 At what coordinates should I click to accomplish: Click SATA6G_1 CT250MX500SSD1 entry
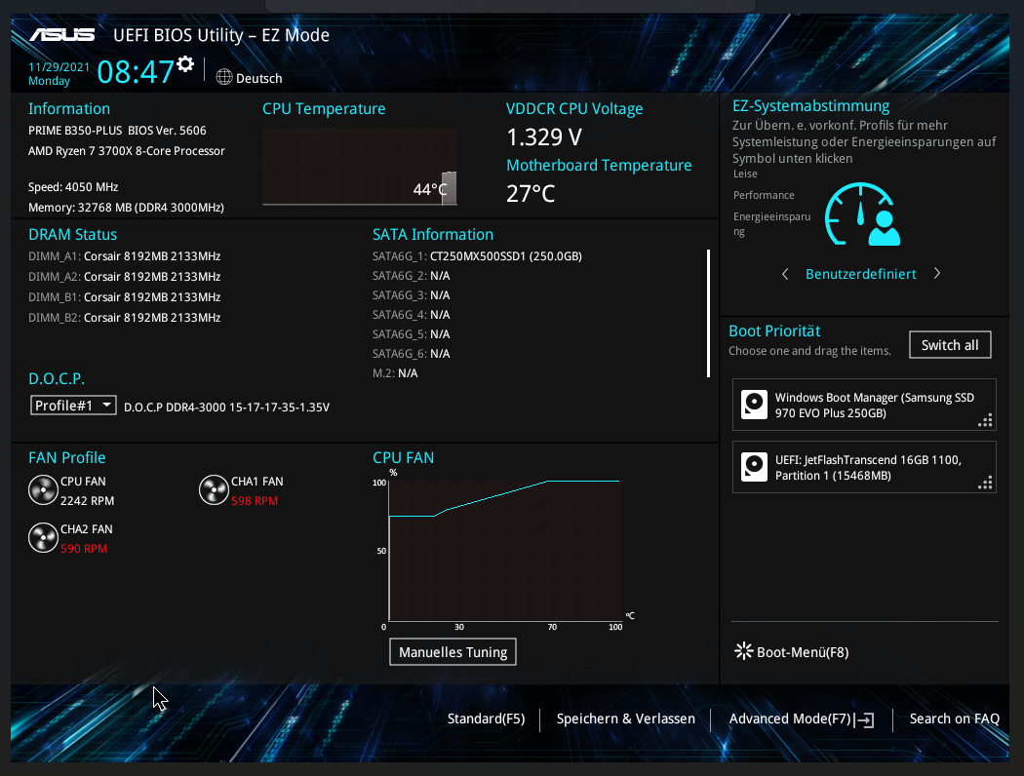click(x=477, y=256)
